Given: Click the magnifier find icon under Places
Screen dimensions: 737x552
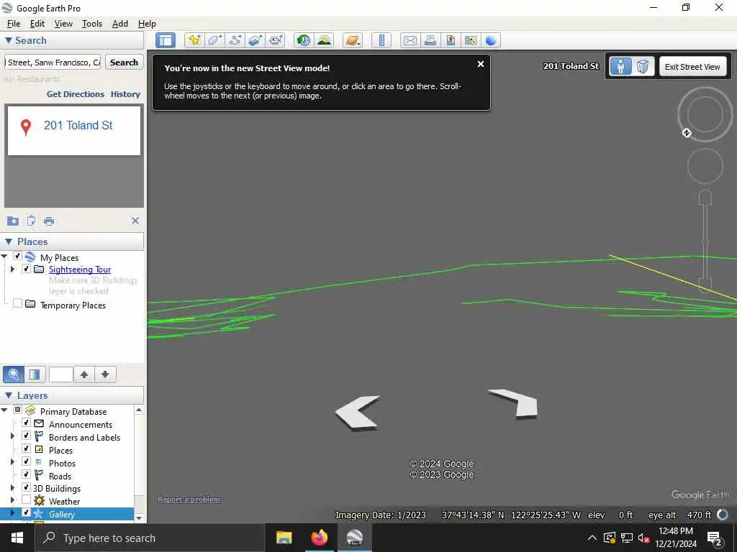Looking at the screenshot, I should pyautogui.click(x=14, y=374).
